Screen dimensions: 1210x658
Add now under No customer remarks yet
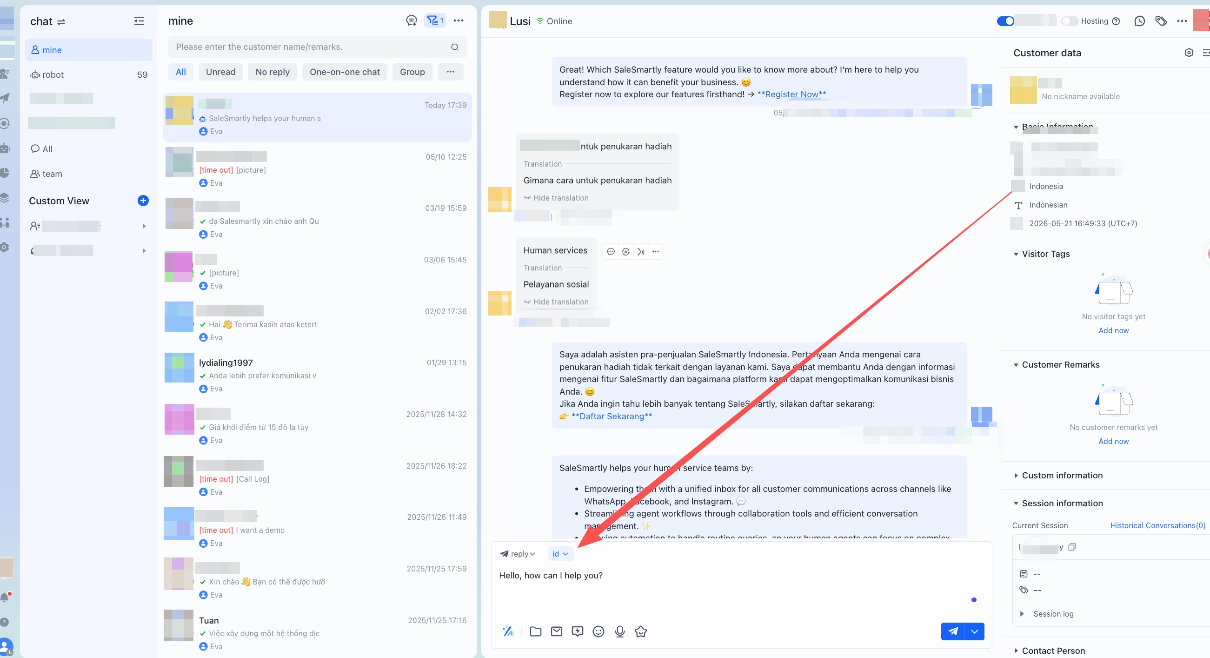click(1113, 441)
